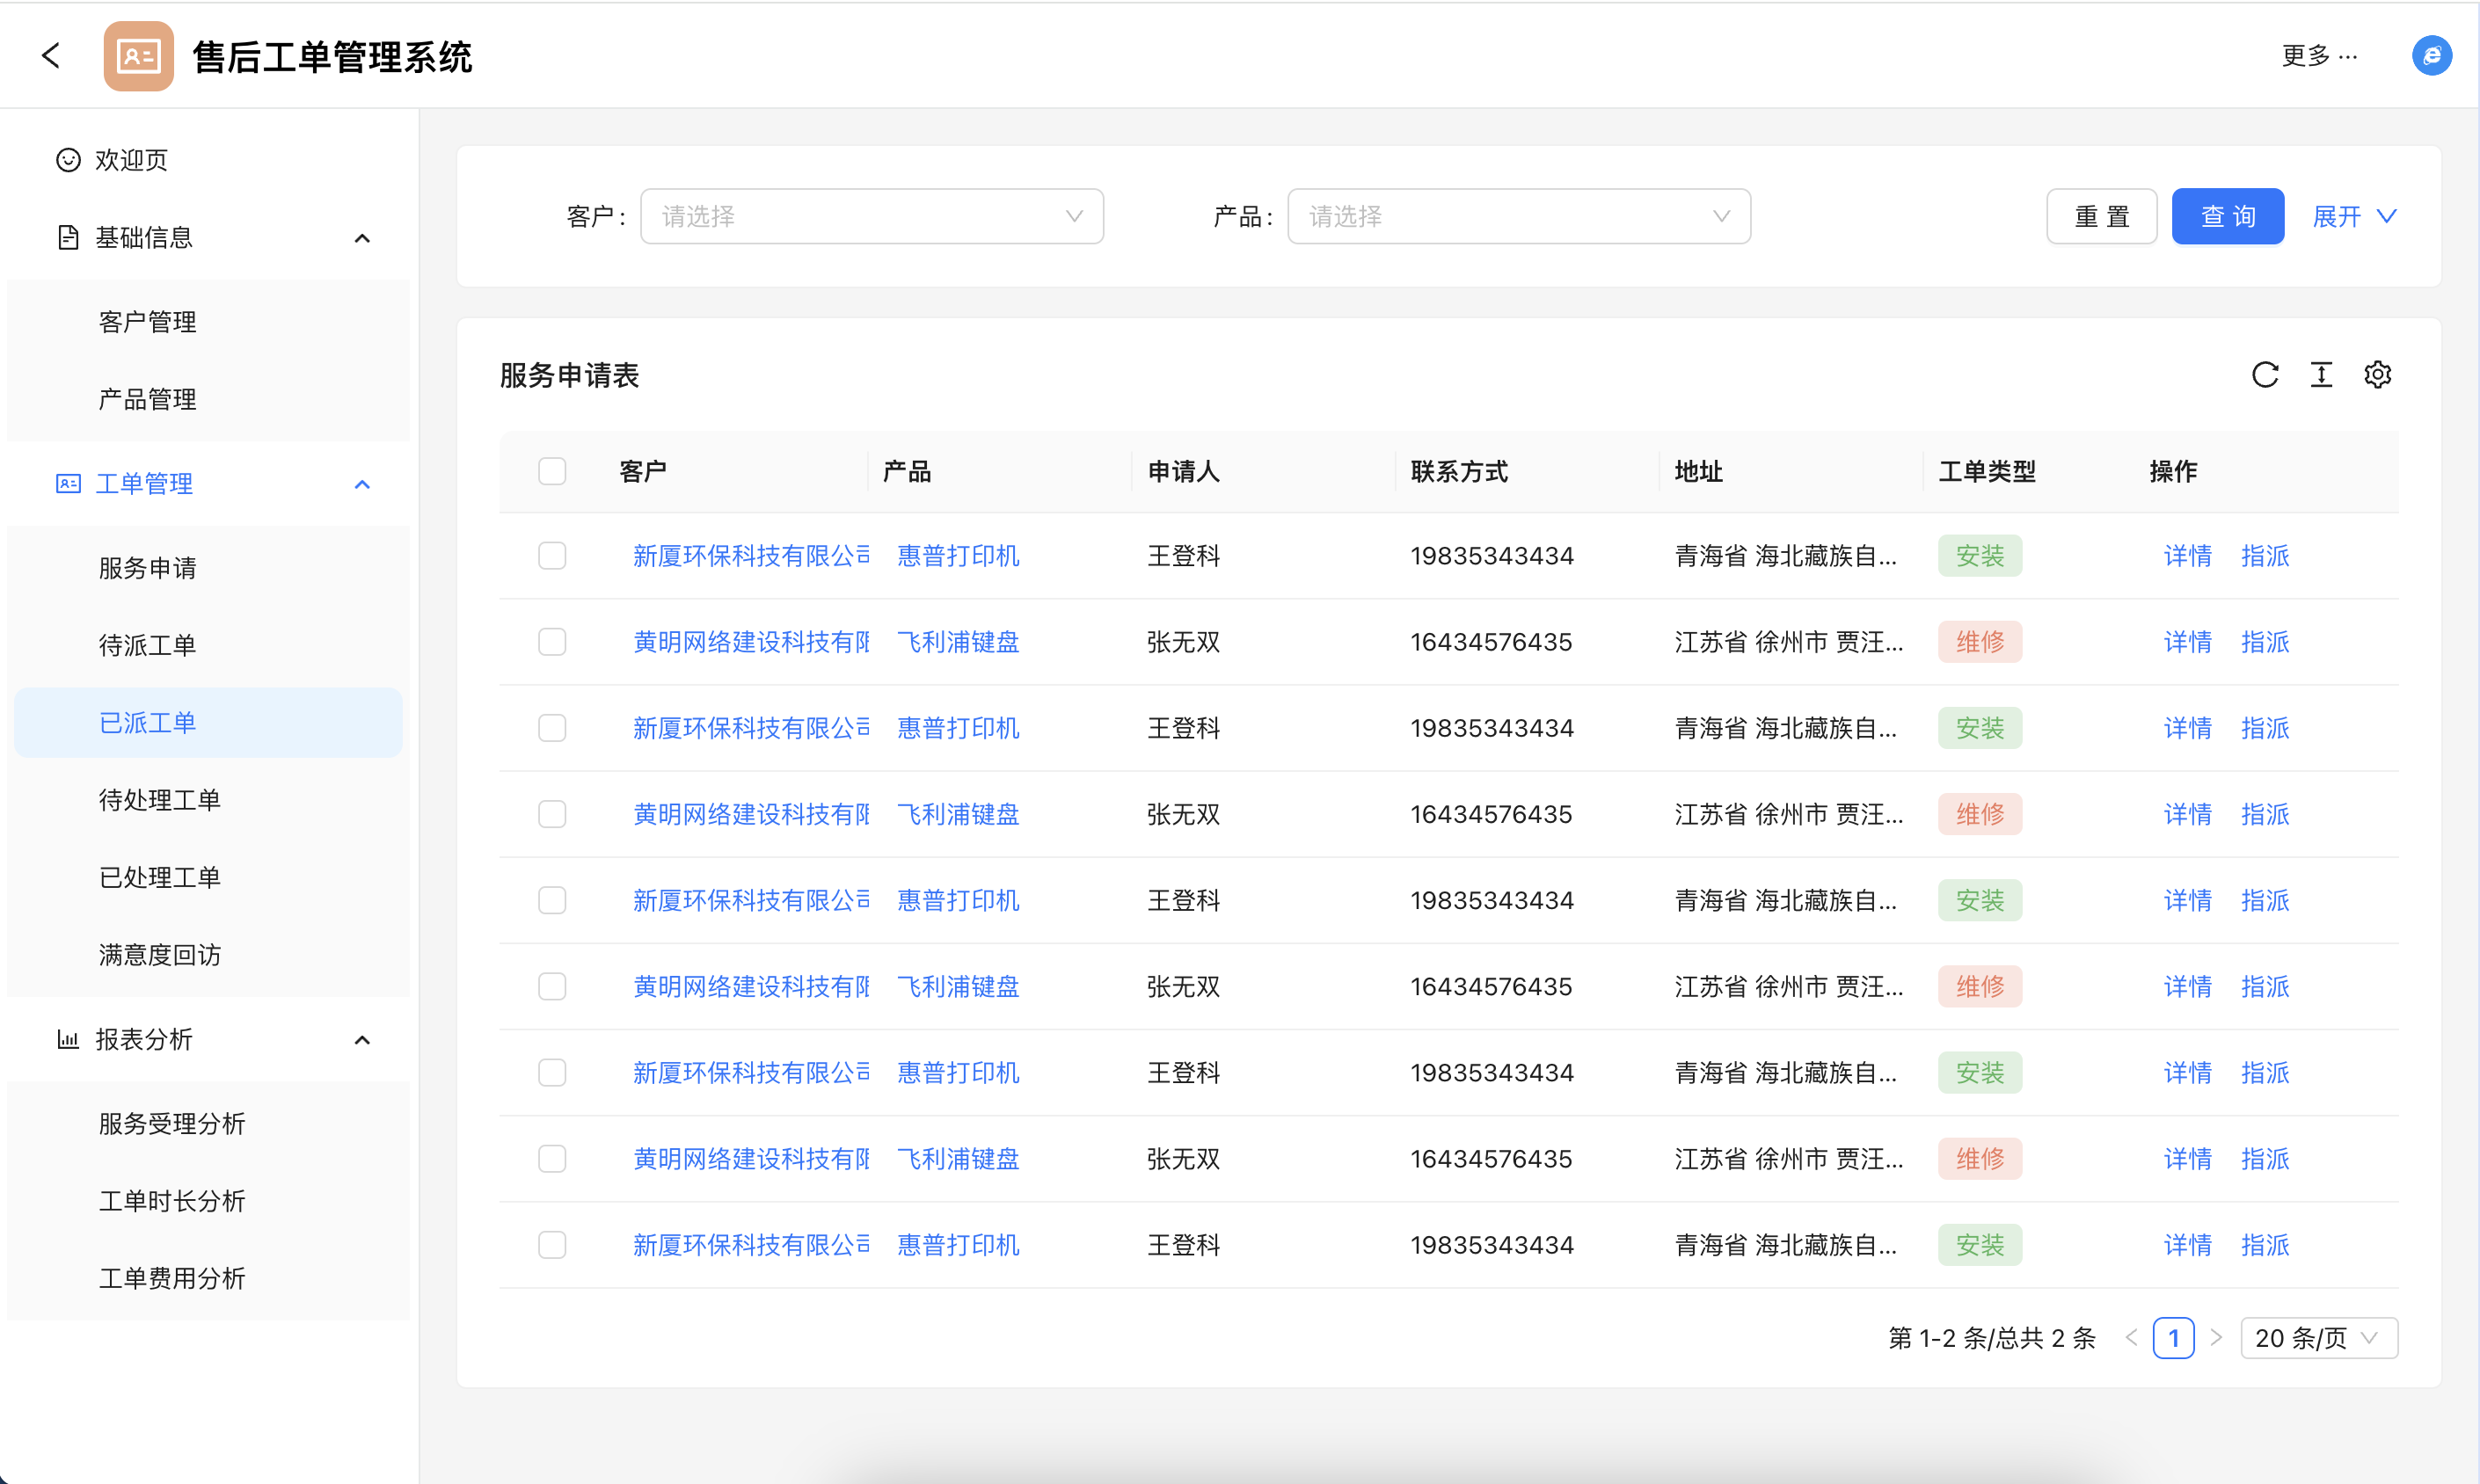Click the orange app logo icon
Viewport: 2480px width, 1484px height.
coord(138,56)
